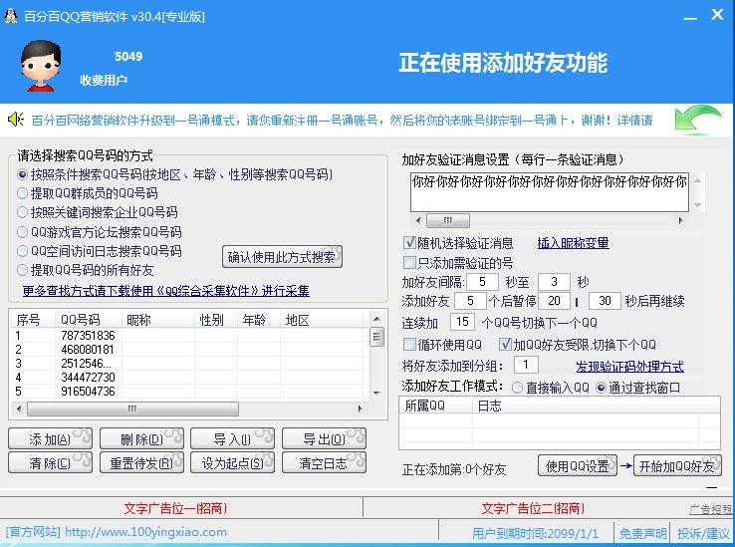Click verification message scroll right arrow
Screen dimensions: 735x547
tap(680, 220)
